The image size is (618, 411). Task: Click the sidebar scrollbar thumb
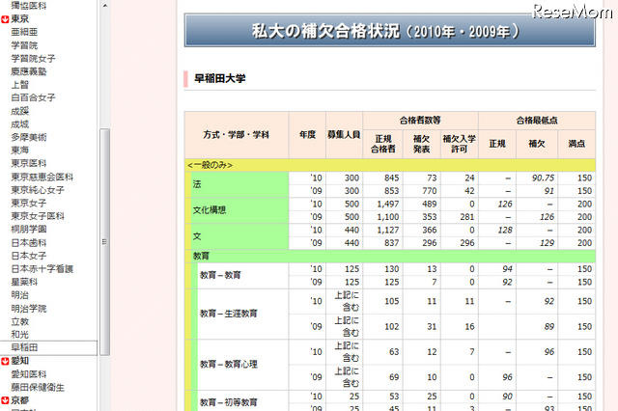point(104,242)
